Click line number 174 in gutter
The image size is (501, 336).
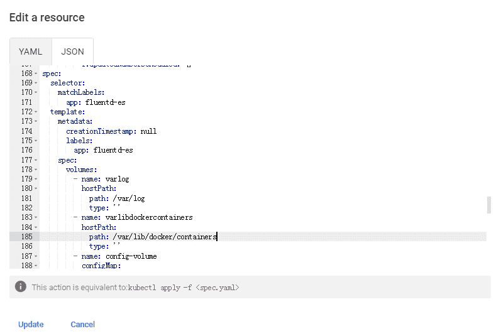[27, 131]
